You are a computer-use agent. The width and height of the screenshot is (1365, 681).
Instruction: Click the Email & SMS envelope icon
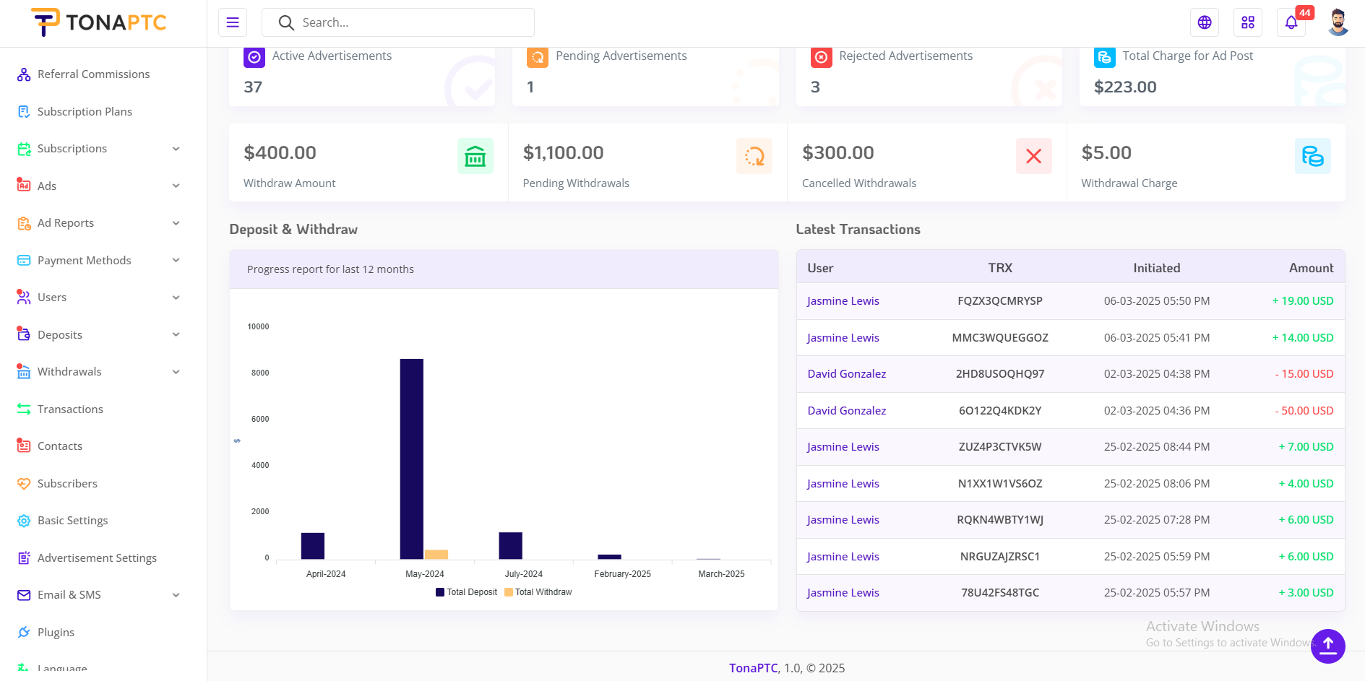(24, 595)
